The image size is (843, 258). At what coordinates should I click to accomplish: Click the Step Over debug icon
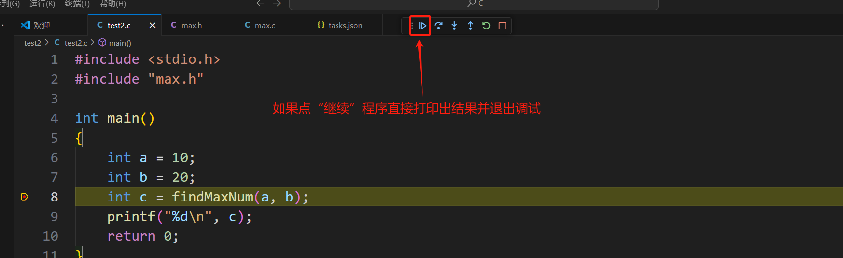[x=438, y=26]
